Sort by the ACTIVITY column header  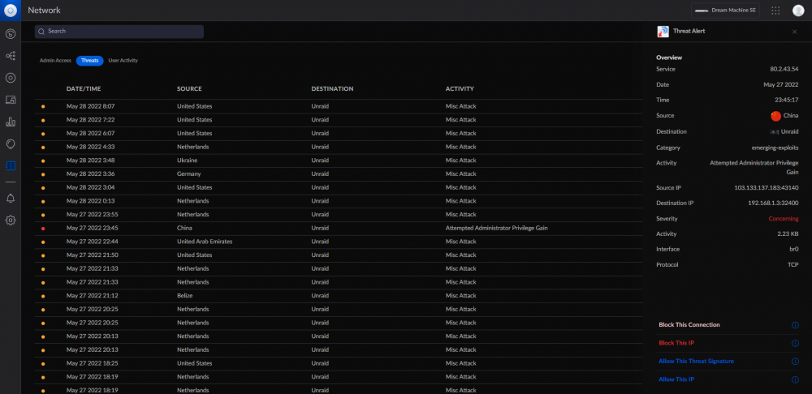[x=460, y=89]
